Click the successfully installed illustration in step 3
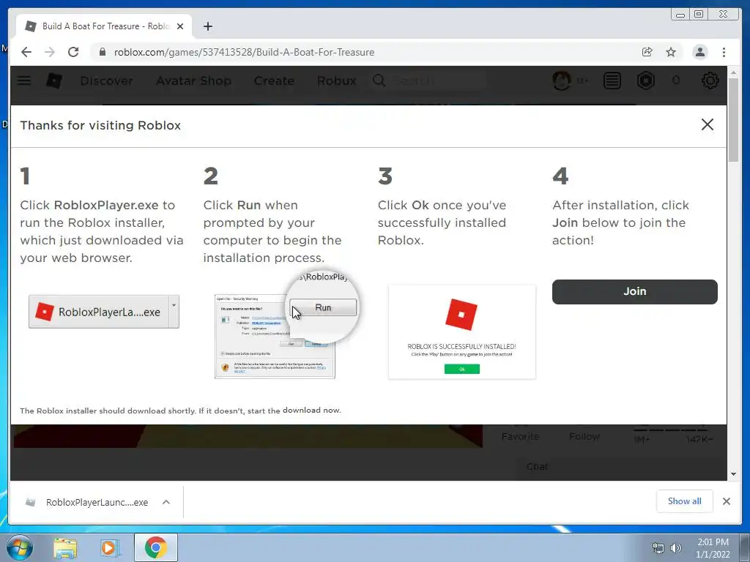Screen dimensions: 750x562 [462, 332]
